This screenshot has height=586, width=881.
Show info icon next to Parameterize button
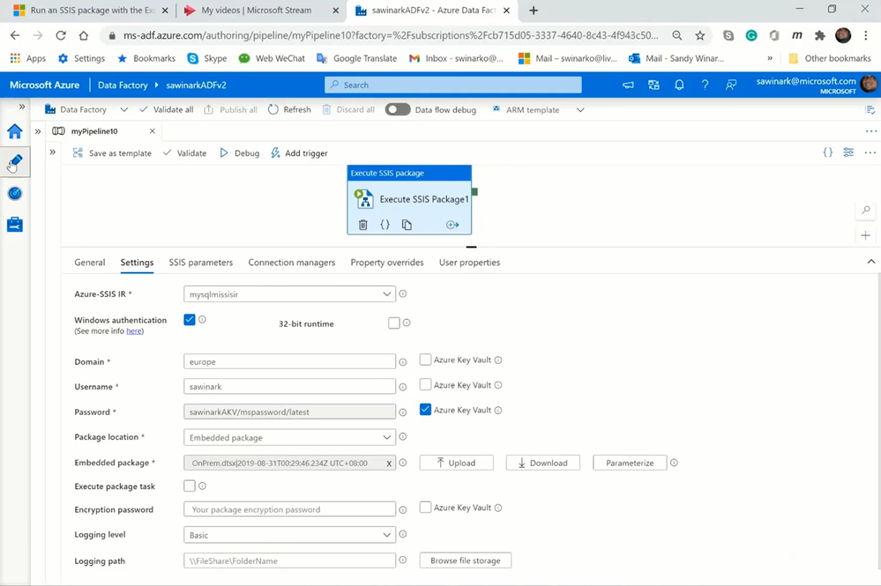pyautogui.click(x=674, y=463)
